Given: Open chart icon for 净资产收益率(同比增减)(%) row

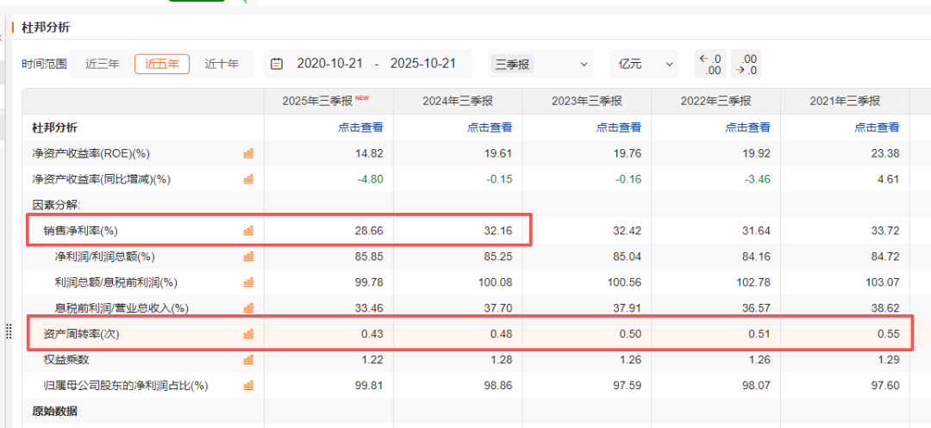Looking at the screenshot, I should click(x=248, y=179).
